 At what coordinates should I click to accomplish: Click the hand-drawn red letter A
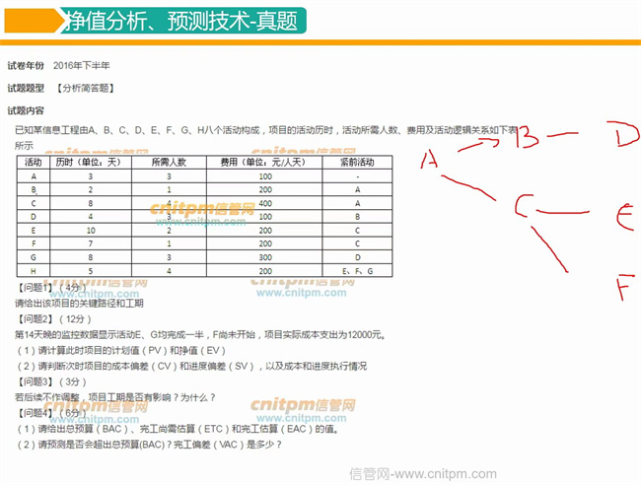[x=430, y=159]
